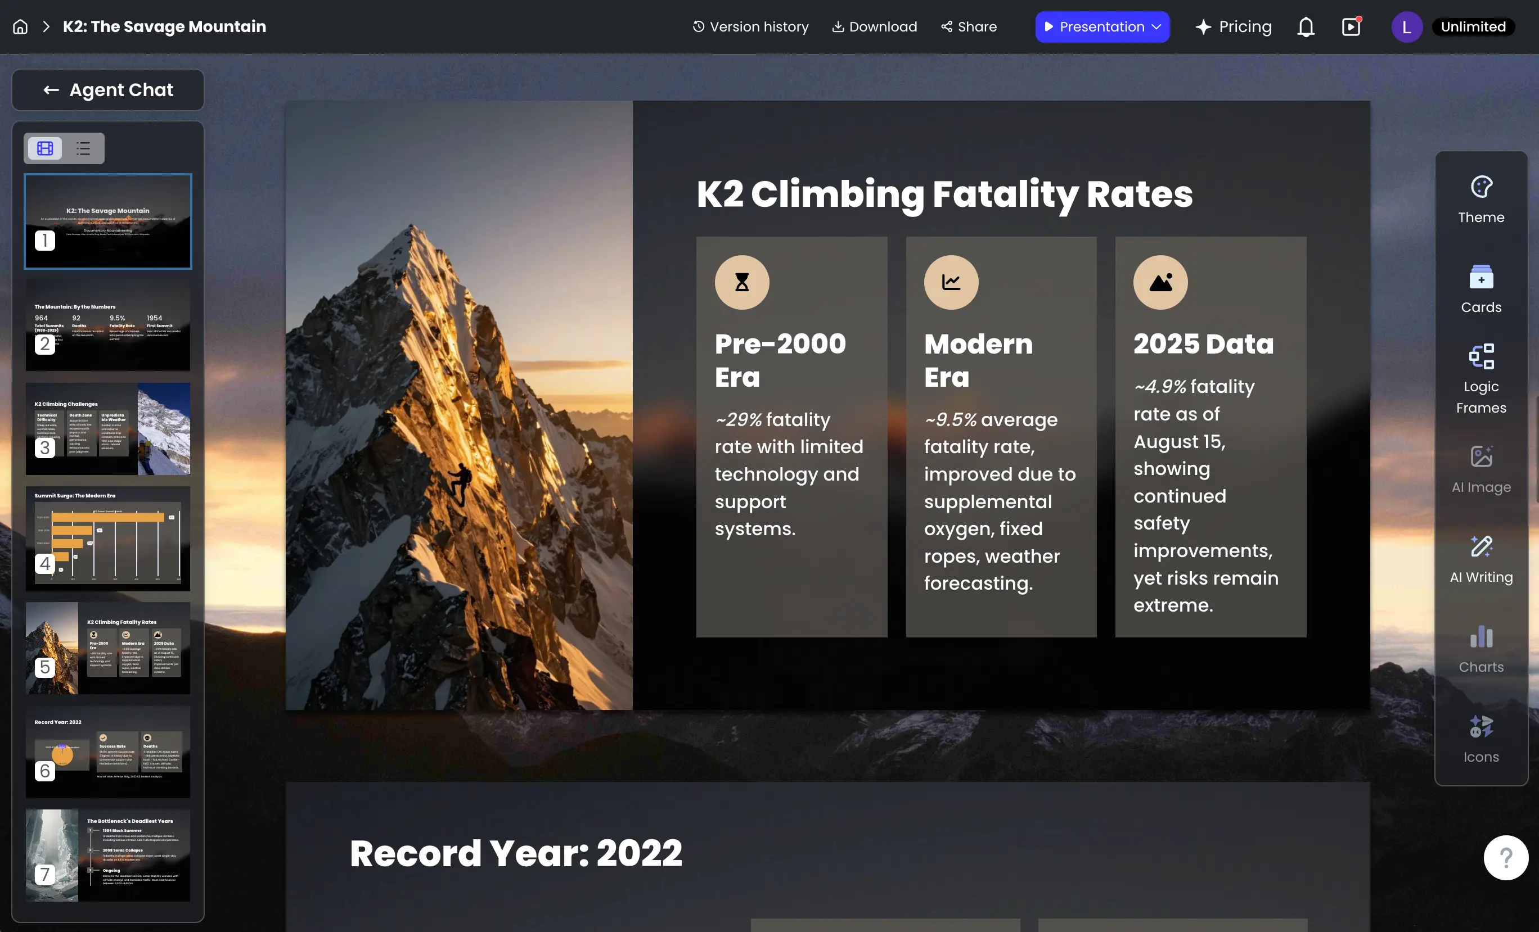Click the notifications bell
The width and height of the screenshot is (1539, 932).
[x=1306, y=26]
